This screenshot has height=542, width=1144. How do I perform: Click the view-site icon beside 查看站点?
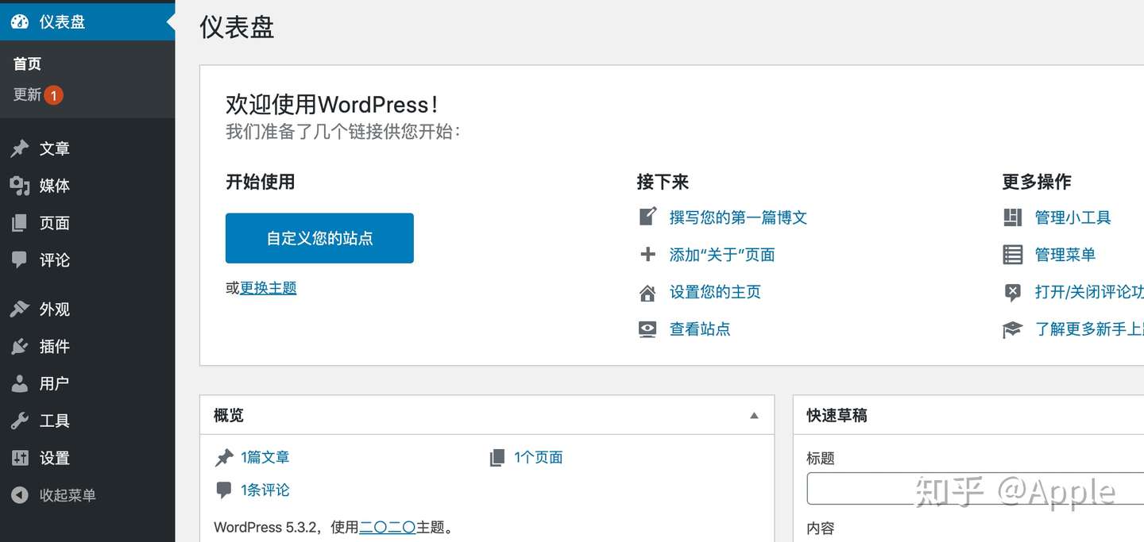click(648, 329)
